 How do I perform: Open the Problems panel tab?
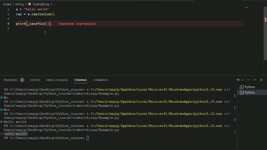coord(10,80)
